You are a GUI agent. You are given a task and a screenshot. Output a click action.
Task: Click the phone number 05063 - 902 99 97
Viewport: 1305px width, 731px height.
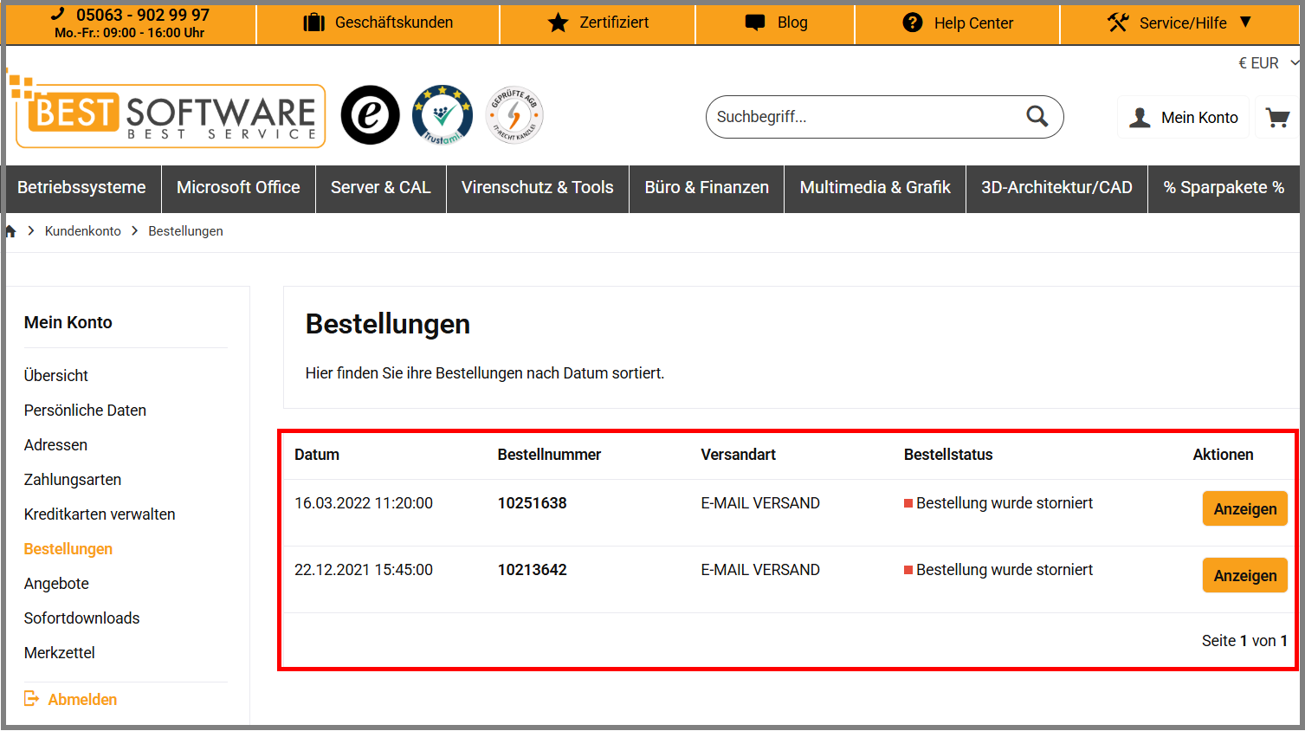pyautogui.click(x=143, y=15)
